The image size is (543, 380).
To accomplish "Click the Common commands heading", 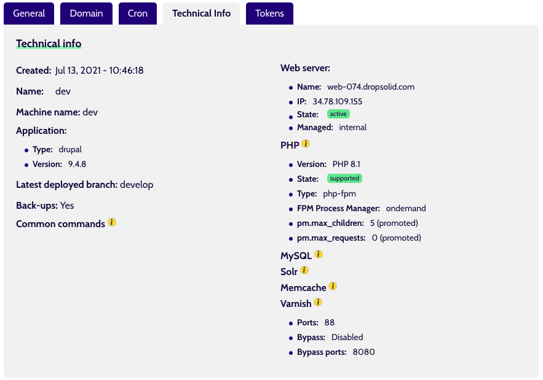I will point(60,224).
